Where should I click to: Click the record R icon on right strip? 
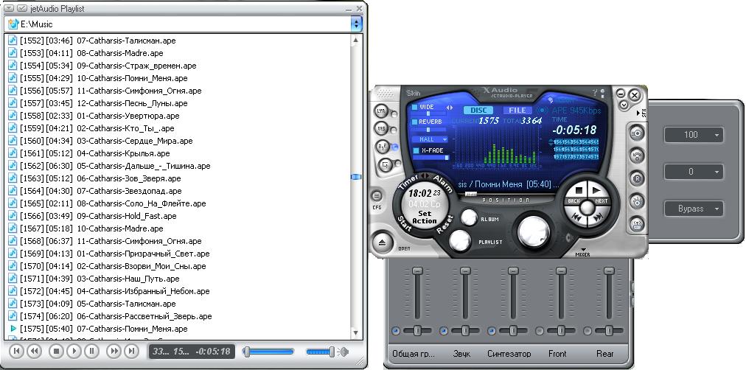[x=637, y=178]
